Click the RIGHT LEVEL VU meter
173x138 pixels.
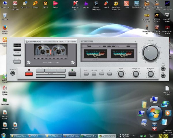(x=123, y=54)
